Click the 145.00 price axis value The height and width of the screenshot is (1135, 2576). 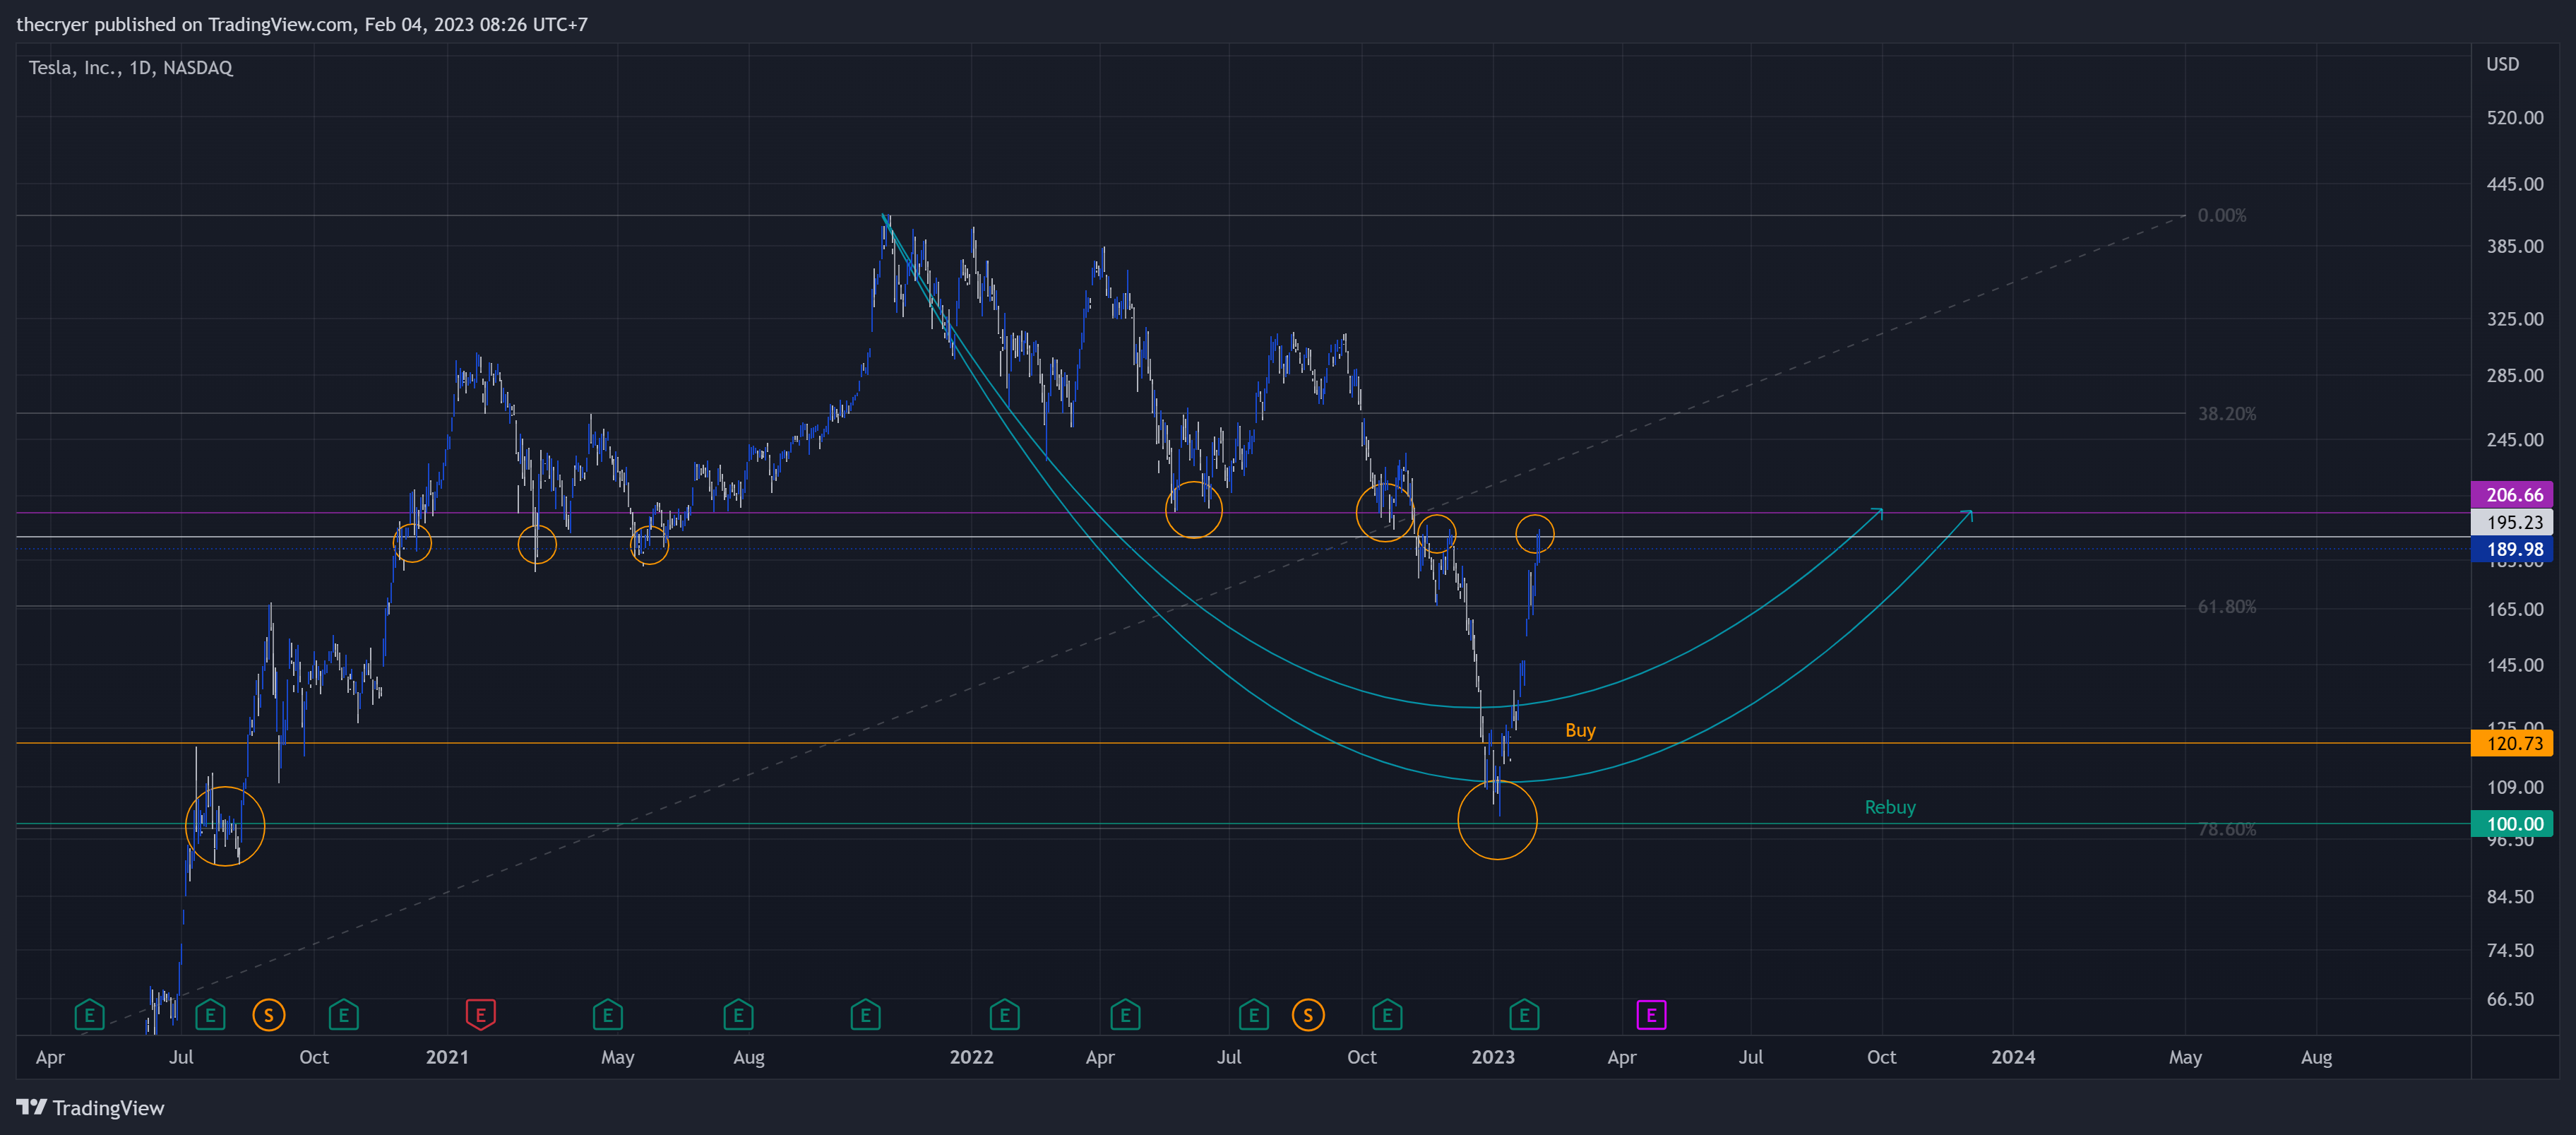(x=2515, y=665)
